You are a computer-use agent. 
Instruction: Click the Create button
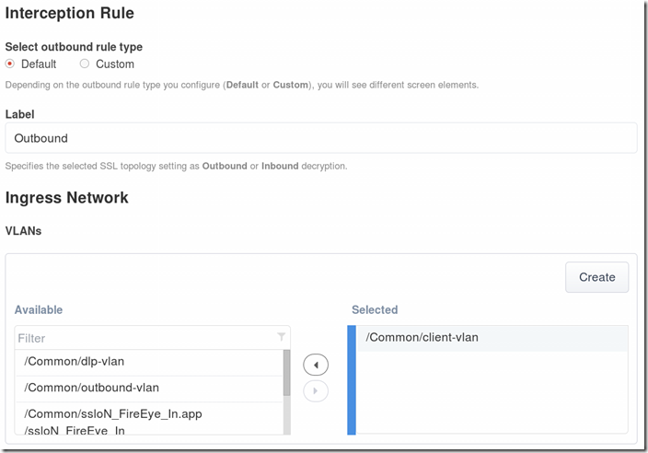(x=596, y=277)
